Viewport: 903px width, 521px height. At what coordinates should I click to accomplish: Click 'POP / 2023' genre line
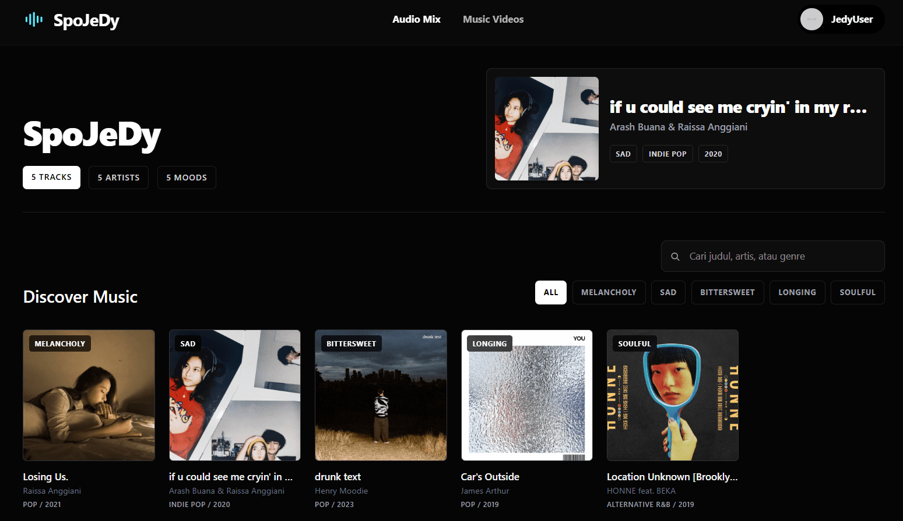point(334,504)
